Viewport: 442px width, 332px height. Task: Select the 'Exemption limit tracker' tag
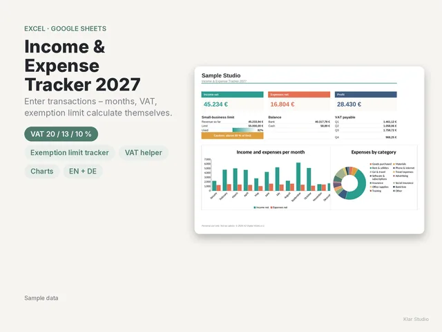coord(70,153)
